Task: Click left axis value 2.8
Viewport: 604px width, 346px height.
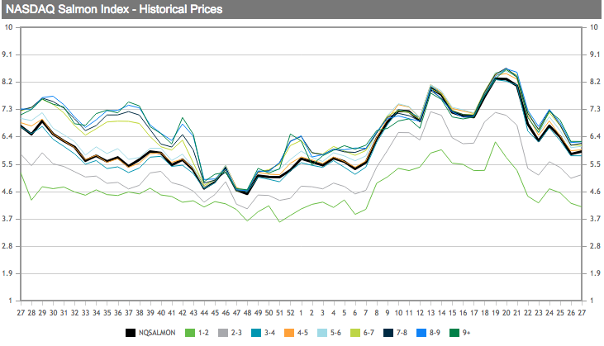Action: pyautogui.click(x=7, y=246)
